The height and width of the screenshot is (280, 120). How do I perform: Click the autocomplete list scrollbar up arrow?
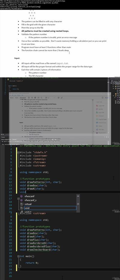coord(78,196)
